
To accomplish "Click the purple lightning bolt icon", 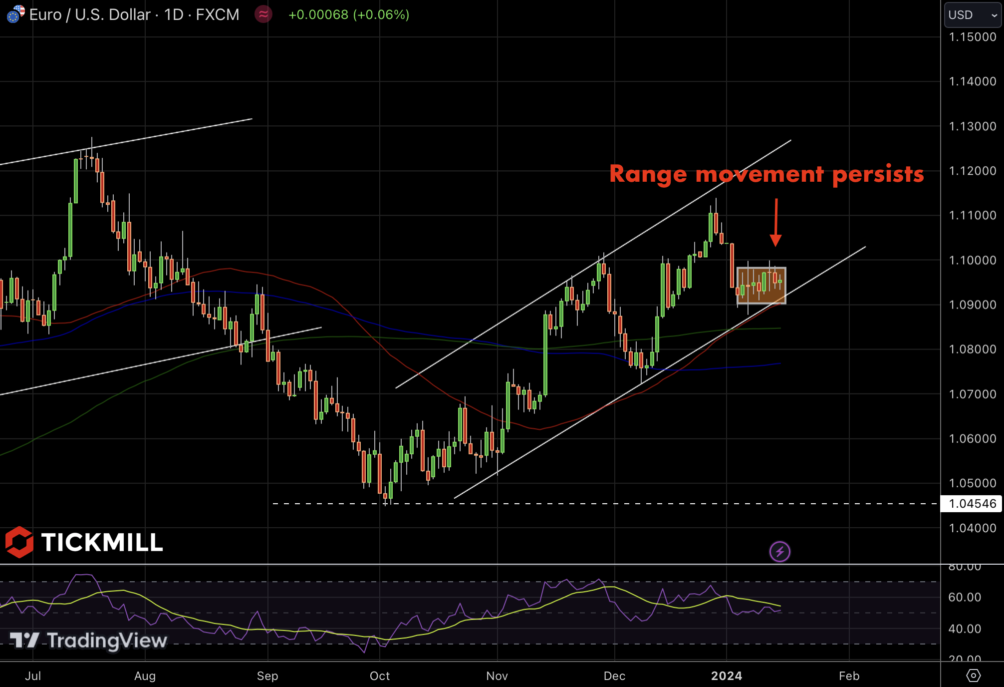I will (x=779, y=552).
